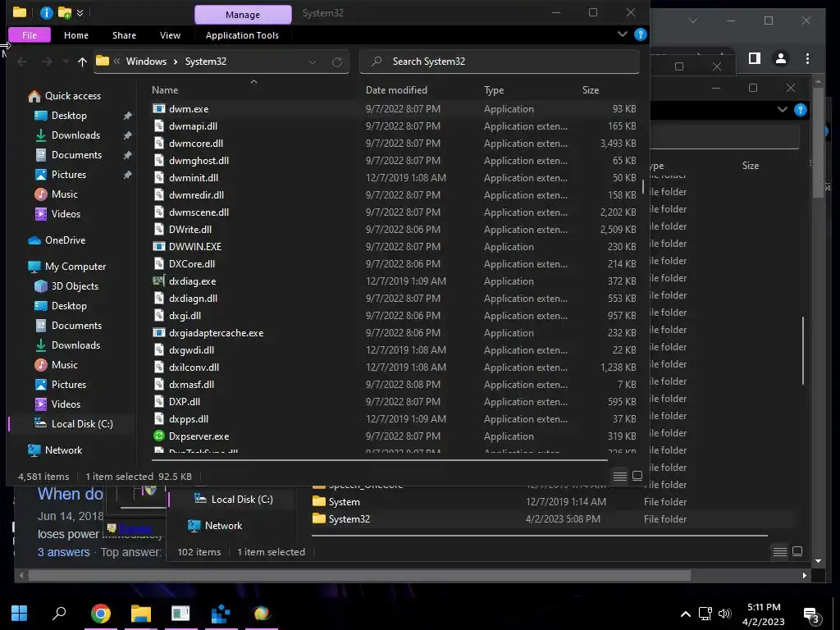
Task: Select the DWWIN.EXE application file
Action: pyautogui.click(x=195, y=246)
